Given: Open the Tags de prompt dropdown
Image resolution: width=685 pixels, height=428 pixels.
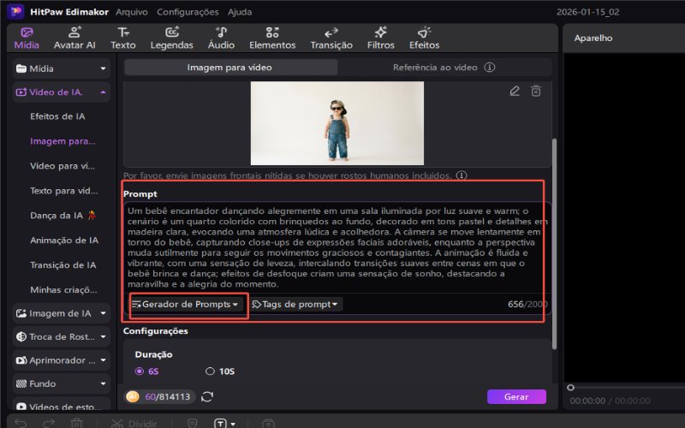Looking at the screenshot, I should coord(295,304).
